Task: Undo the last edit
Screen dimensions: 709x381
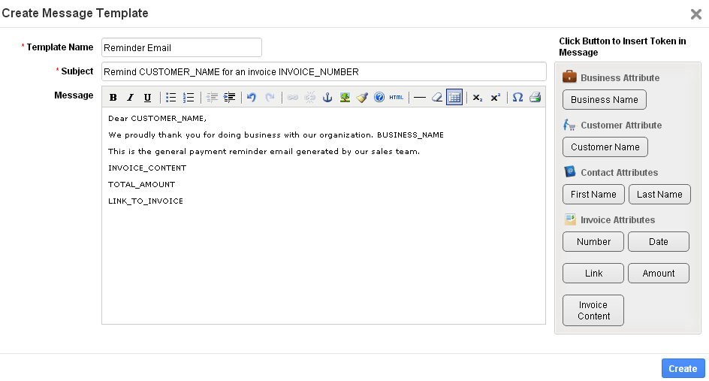Action: (252, 97)
